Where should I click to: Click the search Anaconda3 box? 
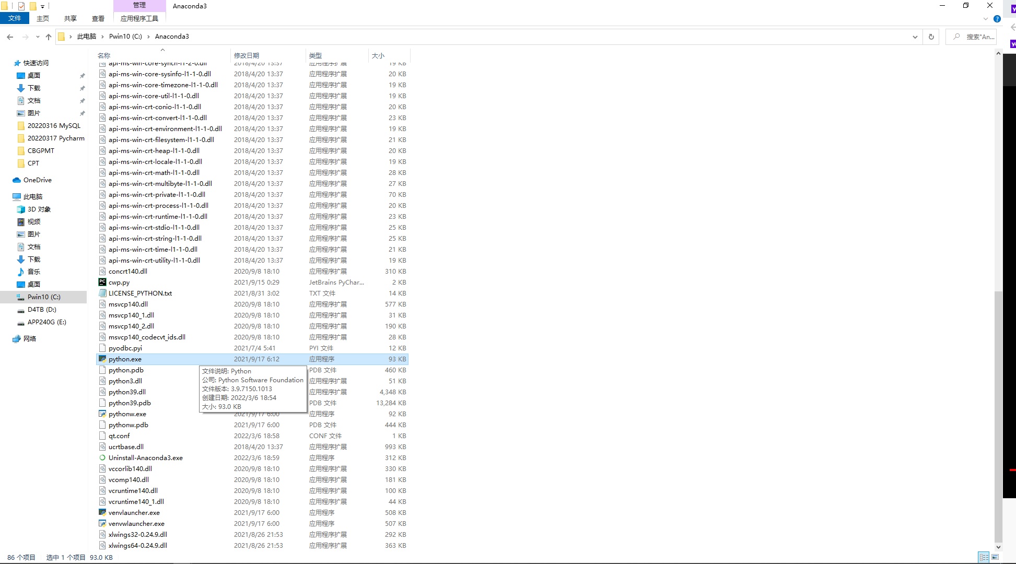coord(972,37)
